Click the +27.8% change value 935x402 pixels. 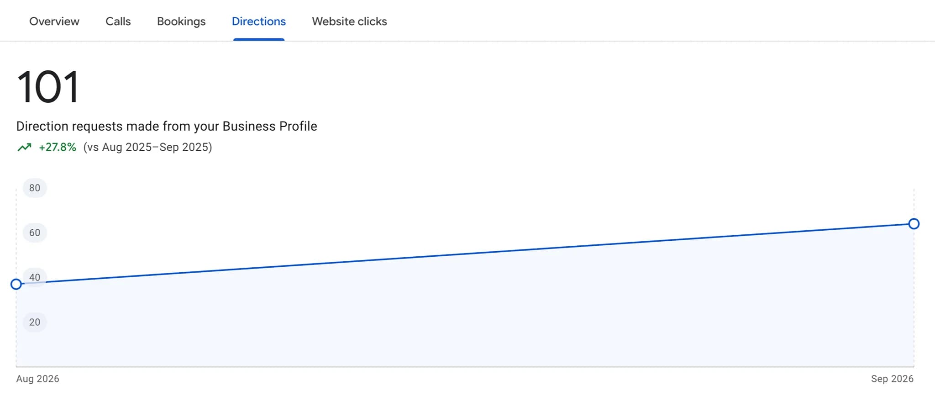tap(58, 147)
